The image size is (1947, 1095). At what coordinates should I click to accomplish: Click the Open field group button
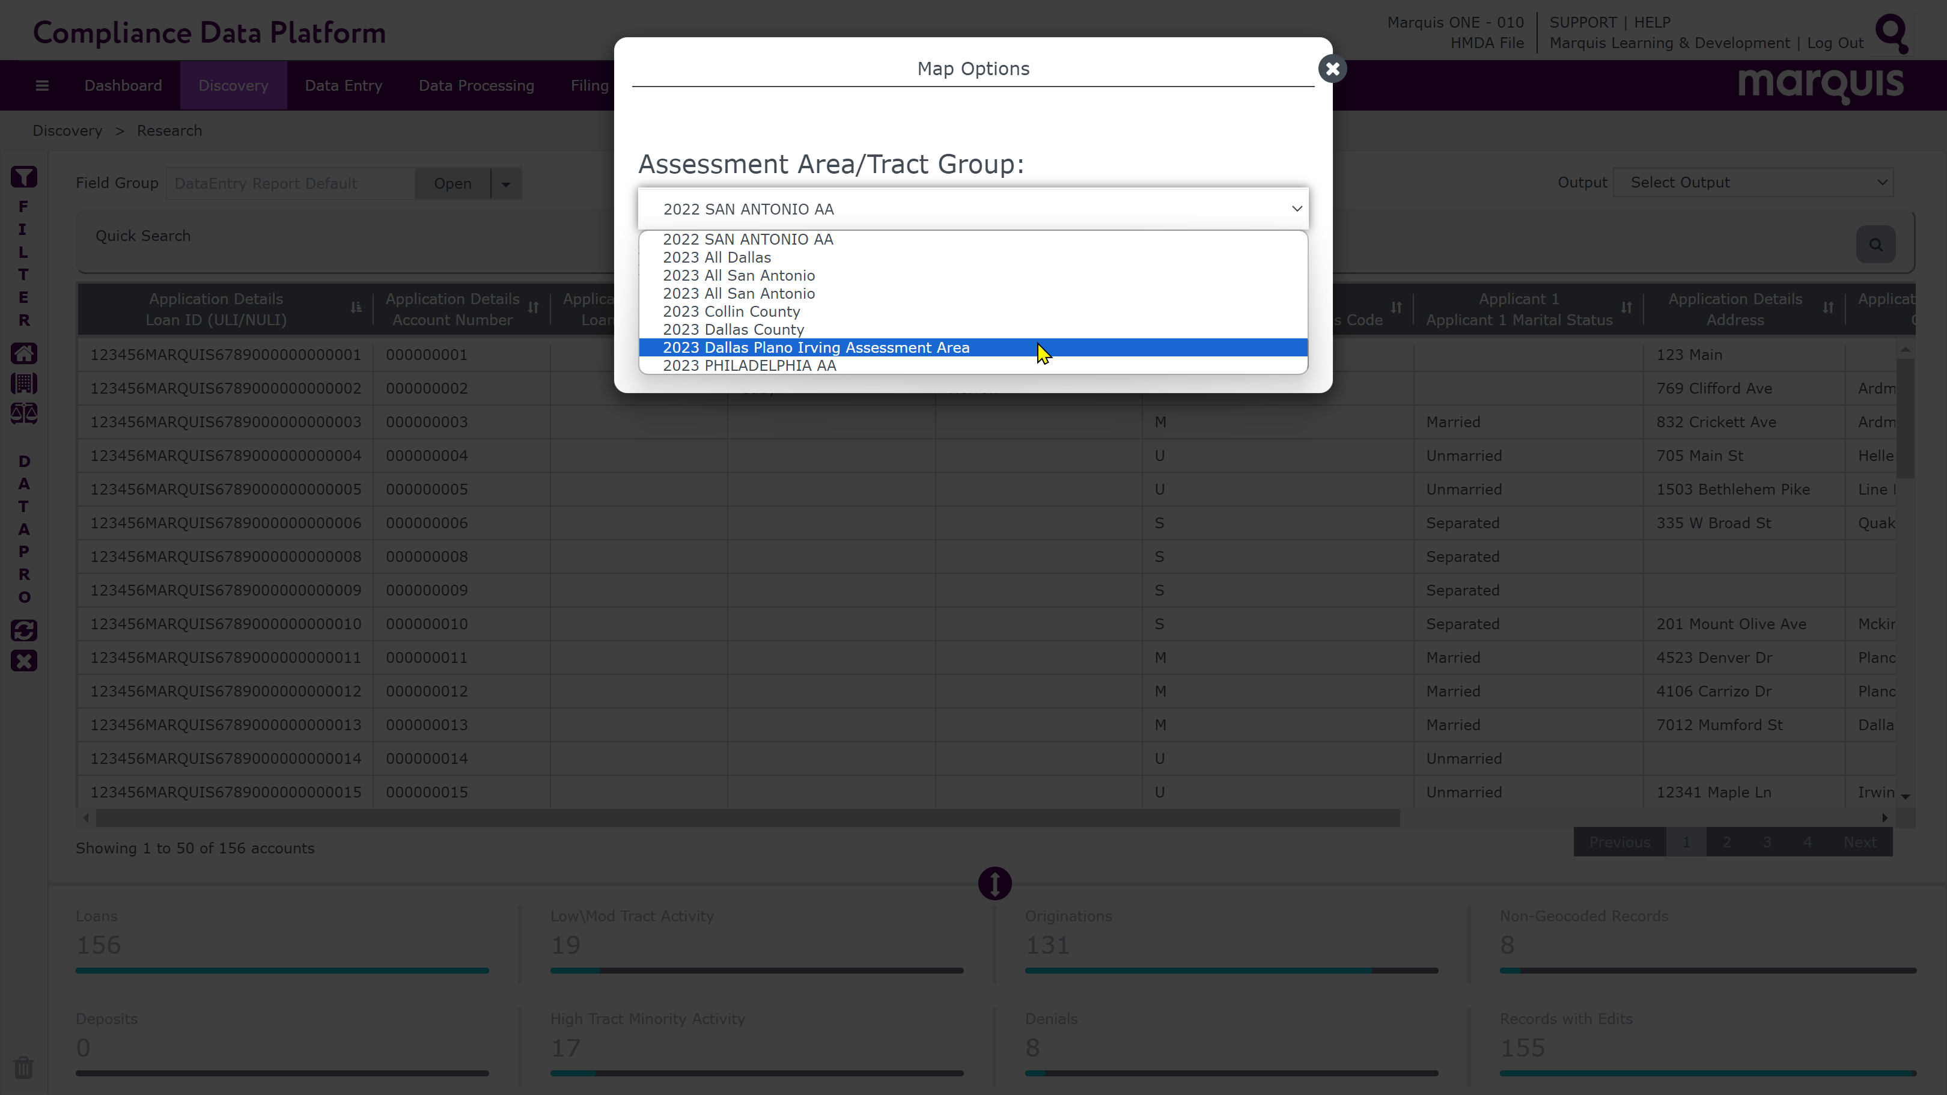tap(452, 184)
